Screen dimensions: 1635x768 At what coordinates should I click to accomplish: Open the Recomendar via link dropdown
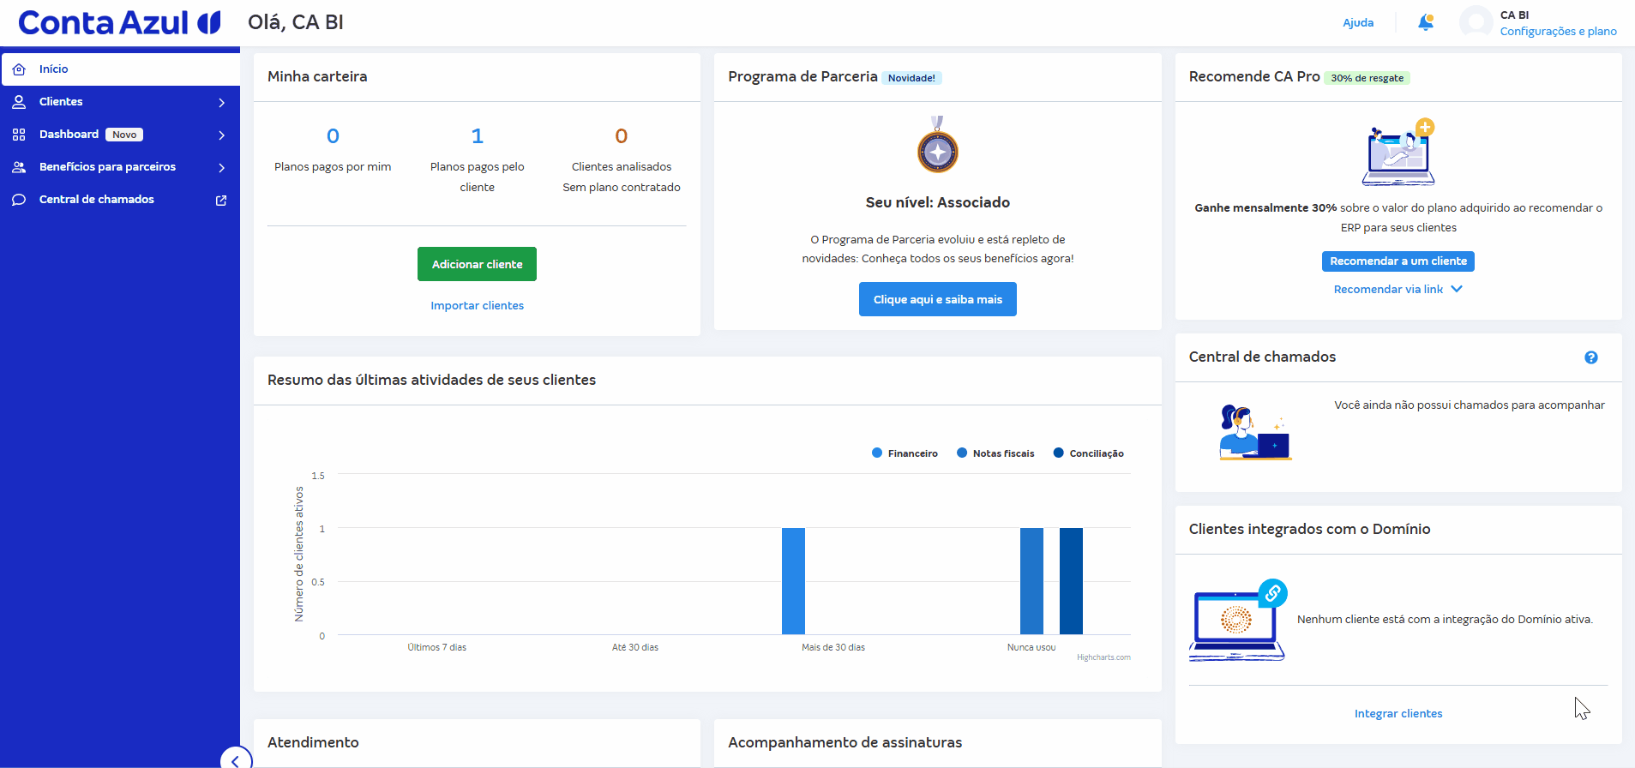1398,289
